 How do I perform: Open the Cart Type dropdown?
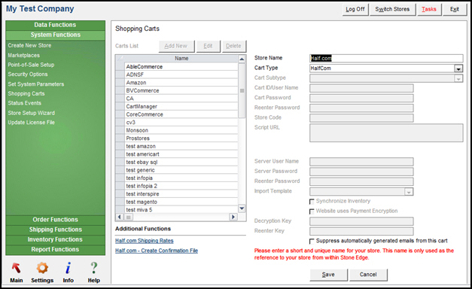(458, 68)
